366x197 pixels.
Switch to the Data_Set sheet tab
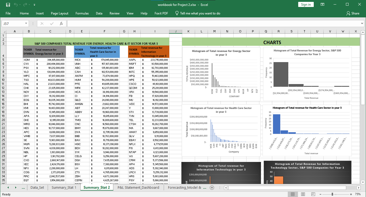(37, 188)
